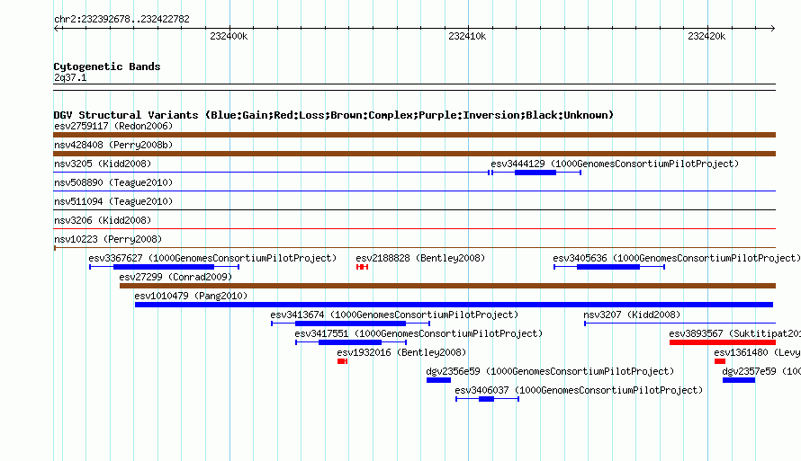Select the blue esv3444129 gain bar
801x461 pixels.
click(535, 173)
